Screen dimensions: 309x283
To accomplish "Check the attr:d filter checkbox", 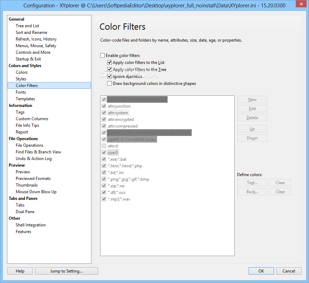I will tap(104, 146).
